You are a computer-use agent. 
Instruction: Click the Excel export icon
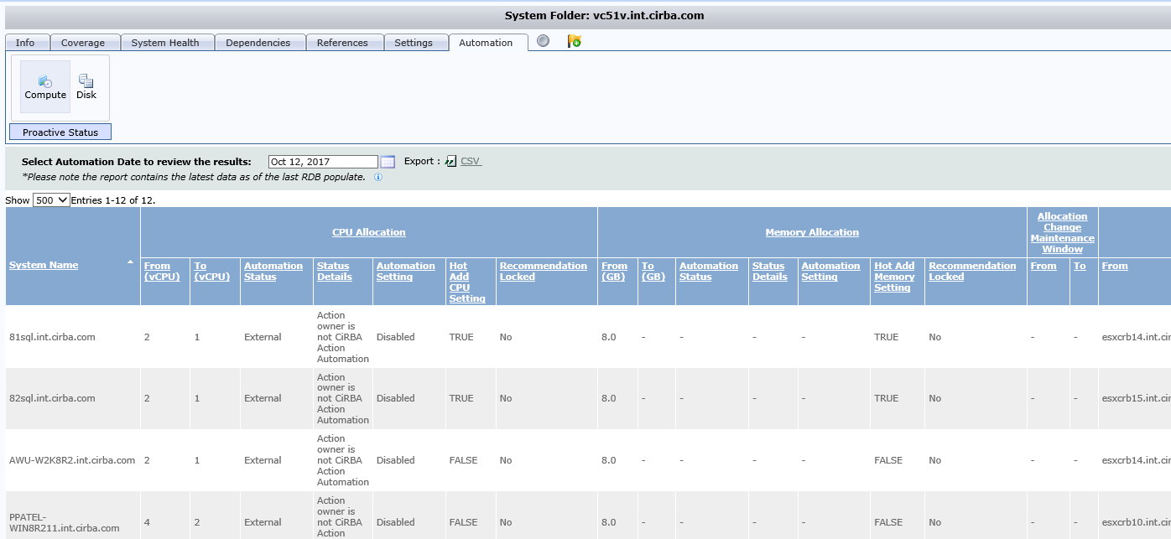pyautogui.click(x=450, y=160)
